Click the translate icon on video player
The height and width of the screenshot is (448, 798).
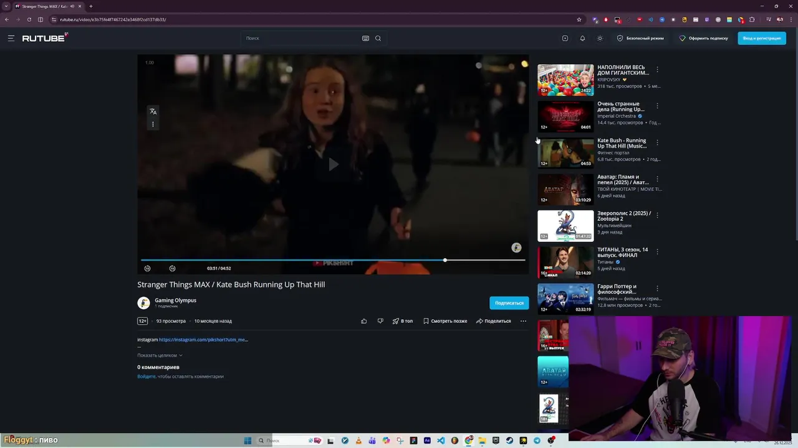pos(153,111)
